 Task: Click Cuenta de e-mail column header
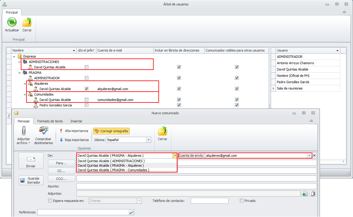[125, 50]
